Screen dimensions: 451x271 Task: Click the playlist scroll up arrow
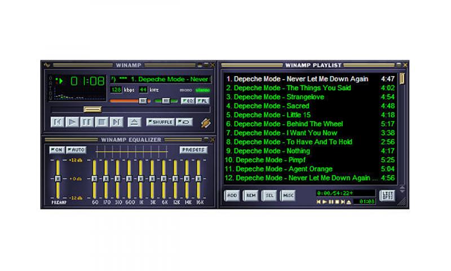[x=402, y=187]
